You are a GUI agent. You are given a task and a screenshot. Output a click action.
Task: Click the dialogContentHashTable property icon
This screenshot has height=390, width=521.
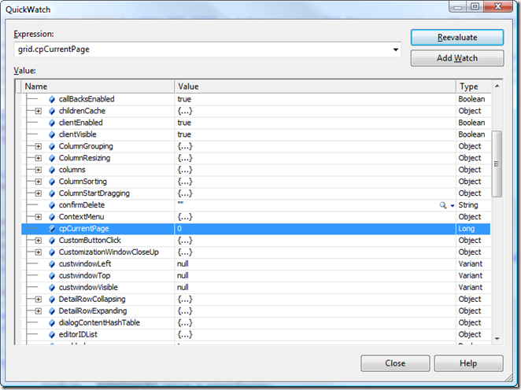click(x=52, y=322)
